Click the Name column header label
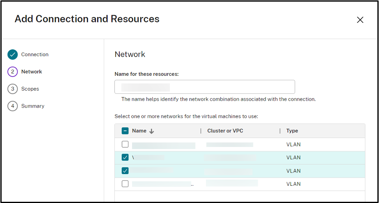379x203 pixels. point(139,131)
